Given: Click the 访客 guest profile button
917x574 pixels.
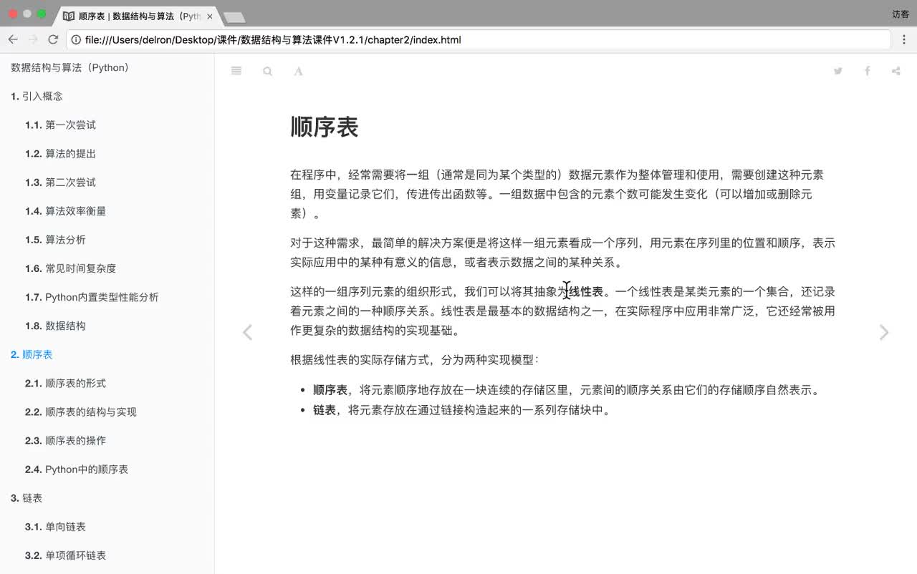Looking at the screenshot, I should pyautogui.click(x=901, y=14).
